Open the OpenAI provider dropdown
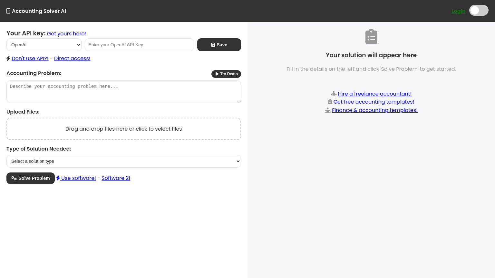The width and height of the screenshot is (495, 278). [44, 45]
